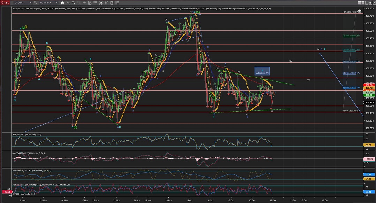
Task: Click the 108.200 price axis label
Action: pos(369,128)
